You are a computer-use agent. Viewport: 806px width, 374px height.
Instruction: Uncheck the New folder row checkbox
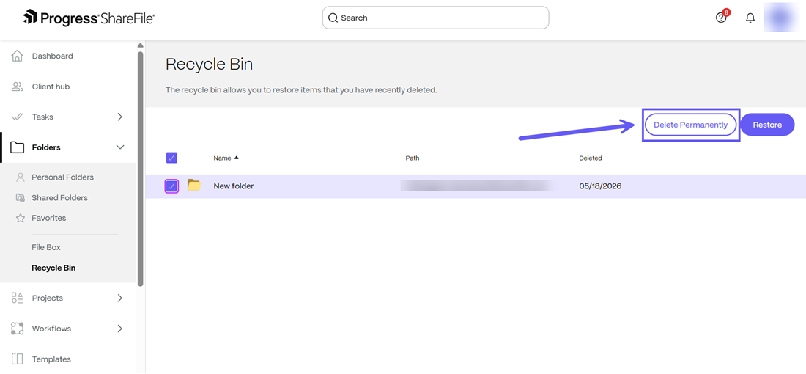tap(171, 186)
